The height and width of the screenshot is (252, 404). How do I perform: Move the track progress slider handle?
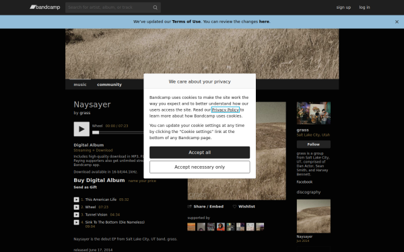(x=96, y=132)
